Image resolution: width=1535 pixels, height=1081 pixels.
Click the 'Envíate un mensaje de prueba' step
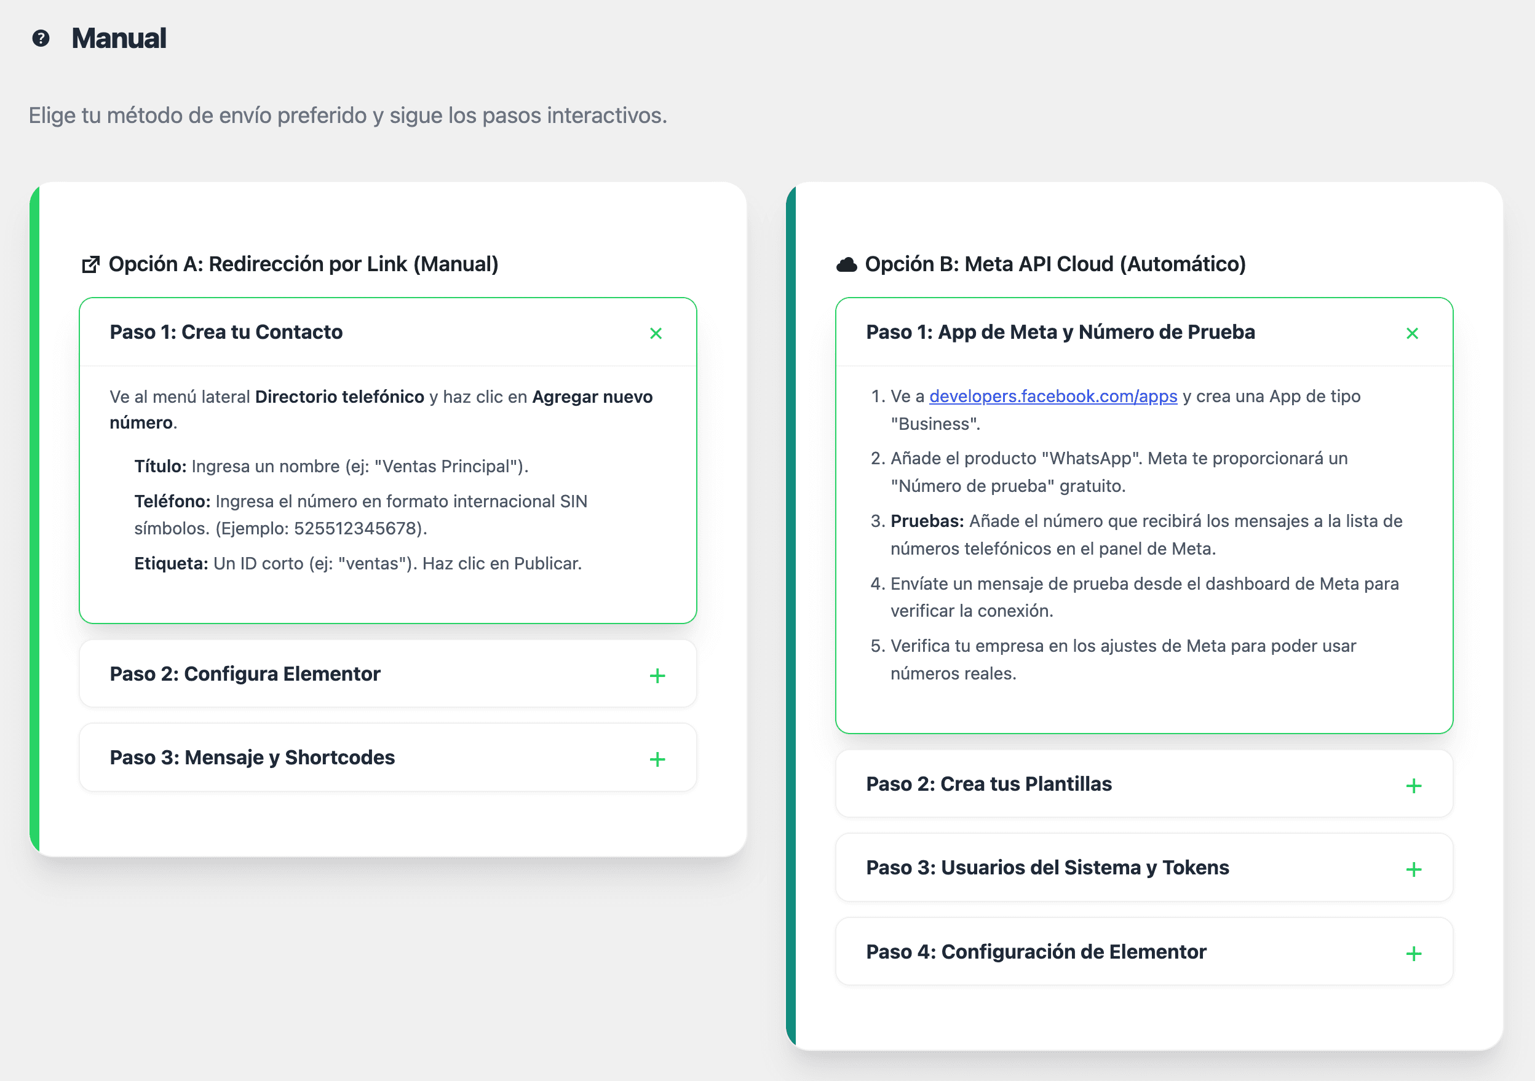1144,597
